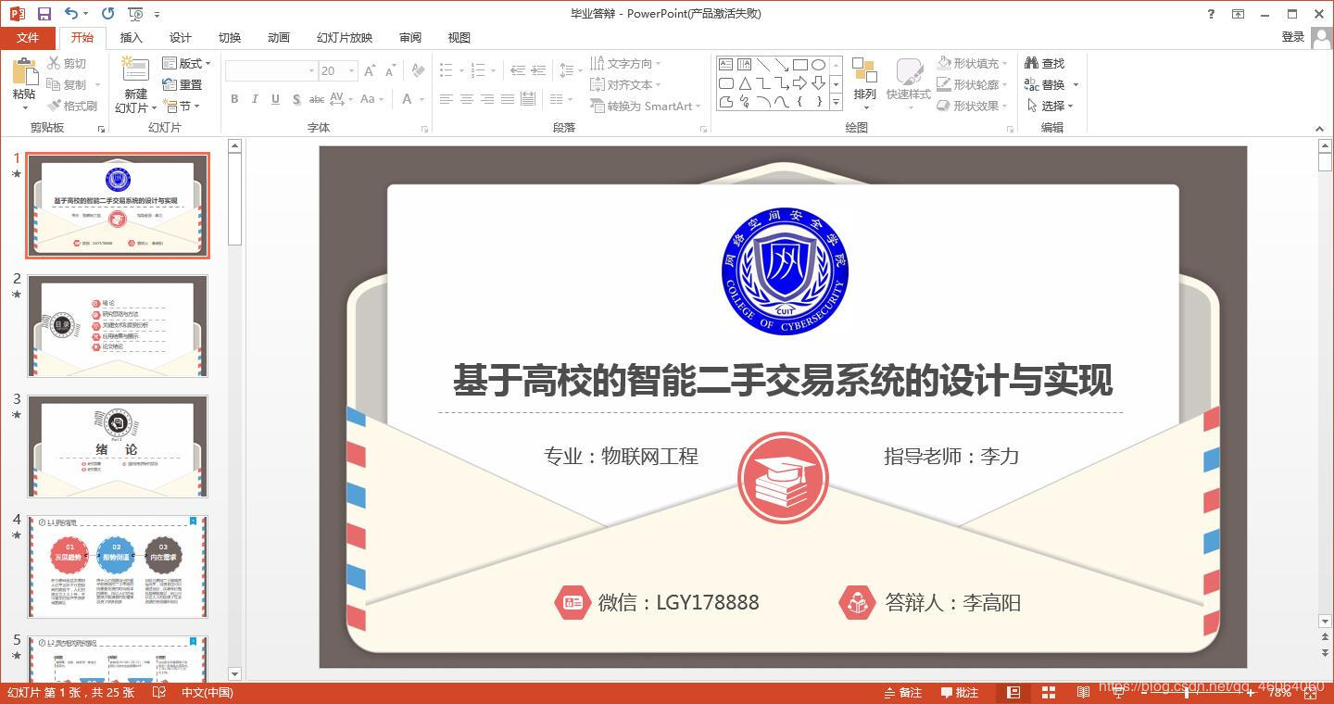Image resolution: width=1334 pixels, height=704 pixels.
Task: Expand the shapes gallery More arrow
Action: [x=836, y=102]
